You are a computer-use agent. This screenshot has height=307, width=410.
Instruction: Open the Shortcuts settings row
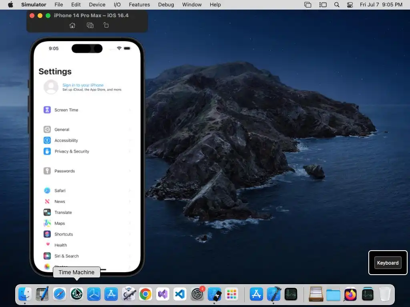tap(87, 234)
